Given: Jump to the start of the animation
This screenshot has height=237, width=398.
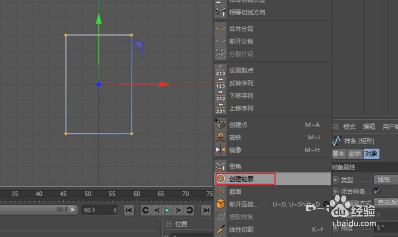Looking at the screenshot, I should pos(129,210).
